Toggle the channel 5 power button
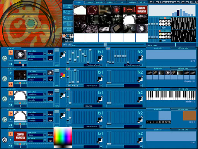 pyautogui.click(x=5, y=140)
